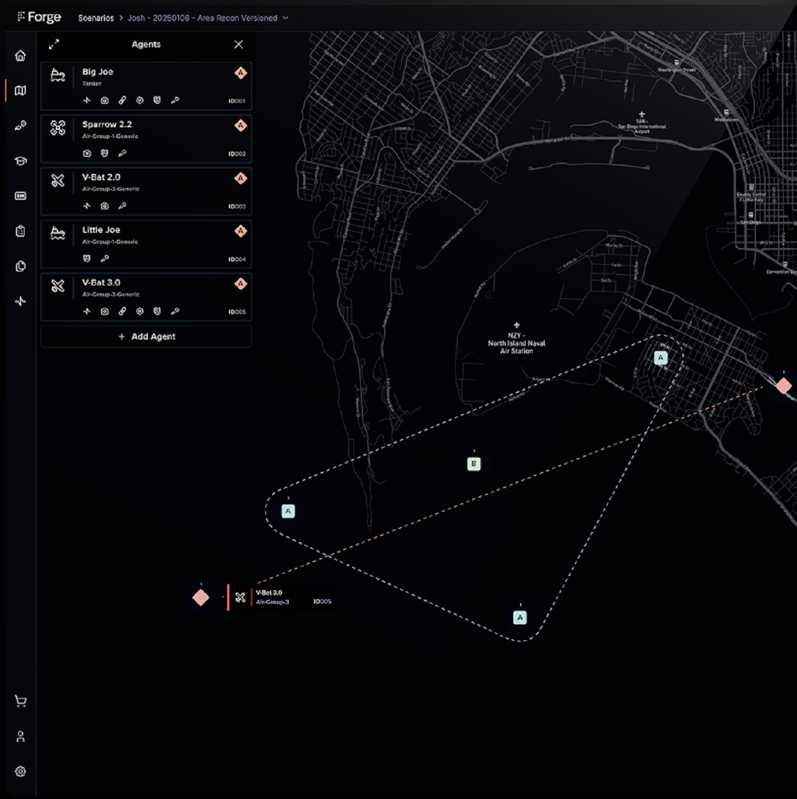Viewport: 797px width, 799px height.
Task: Open the activity pulse sidebar icon
Action: coord(21,301)
